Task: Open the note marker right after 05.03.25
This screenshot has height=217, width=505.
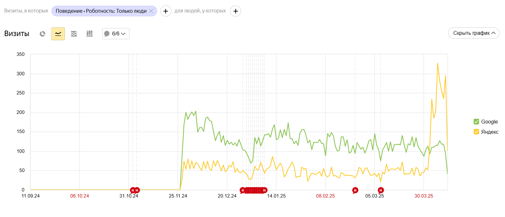Action: coord(381,191)
